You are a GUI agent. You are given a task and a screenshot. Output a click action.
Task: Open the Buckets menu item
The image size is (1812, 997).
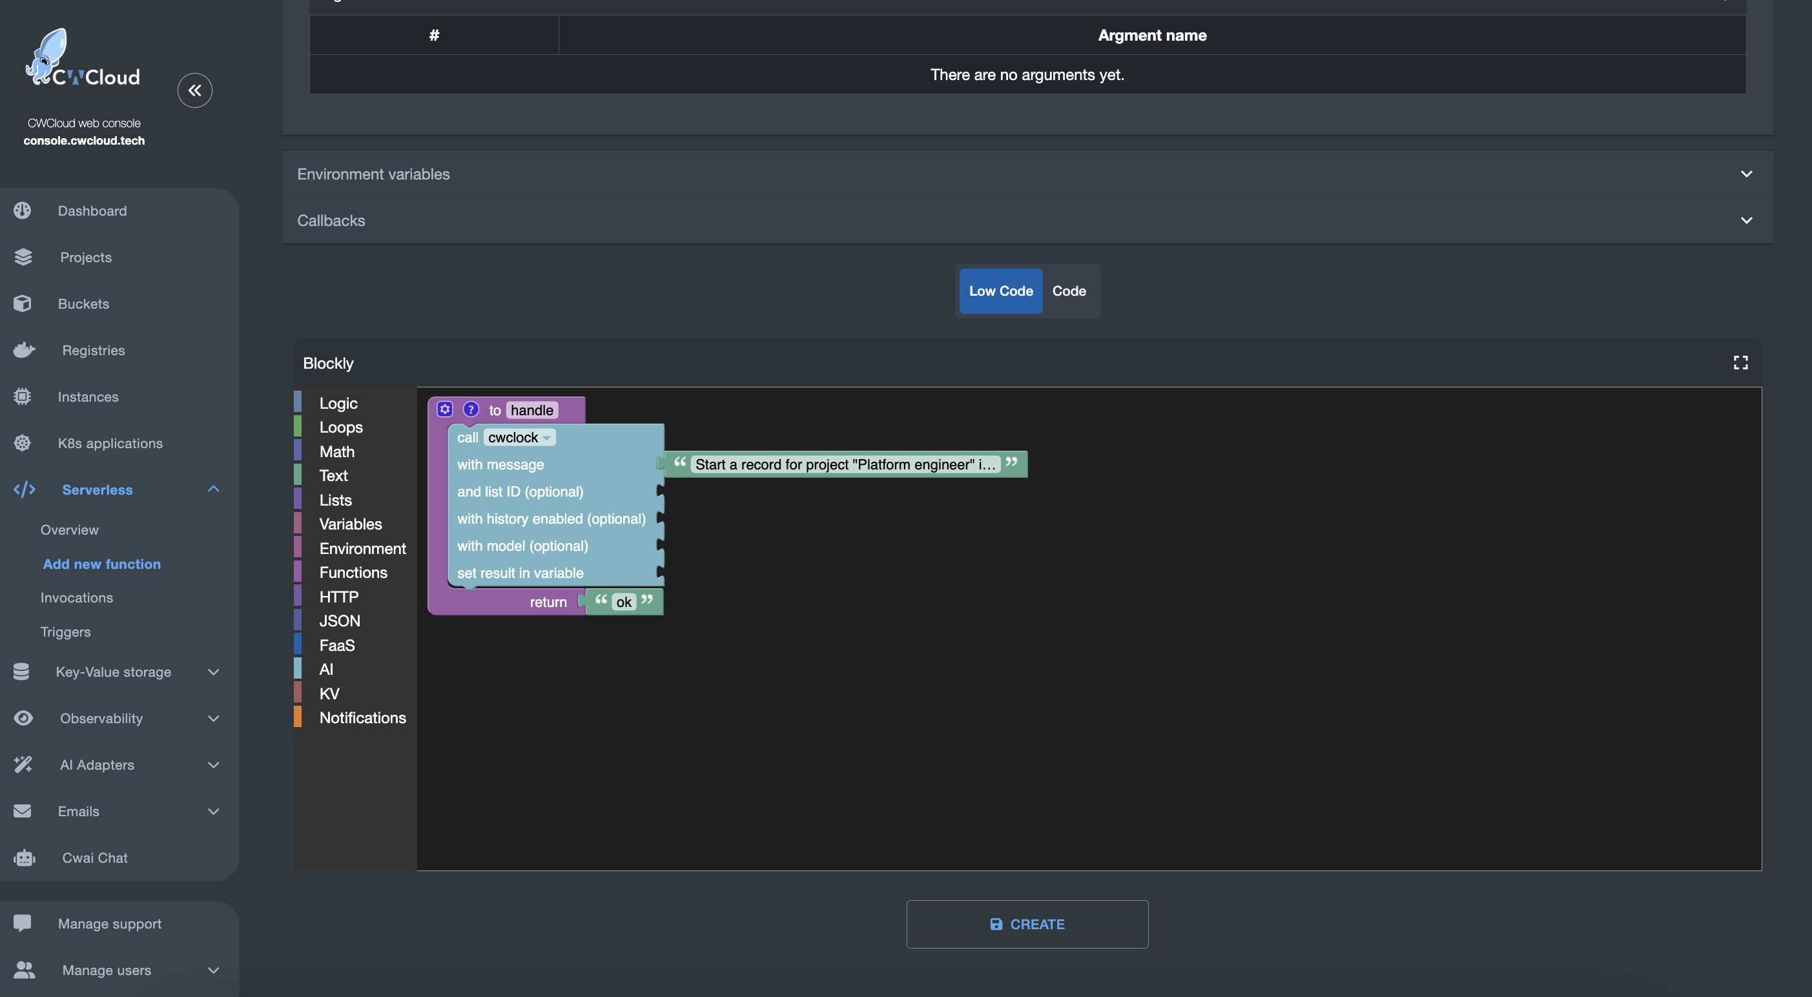[x=83, y=303]
